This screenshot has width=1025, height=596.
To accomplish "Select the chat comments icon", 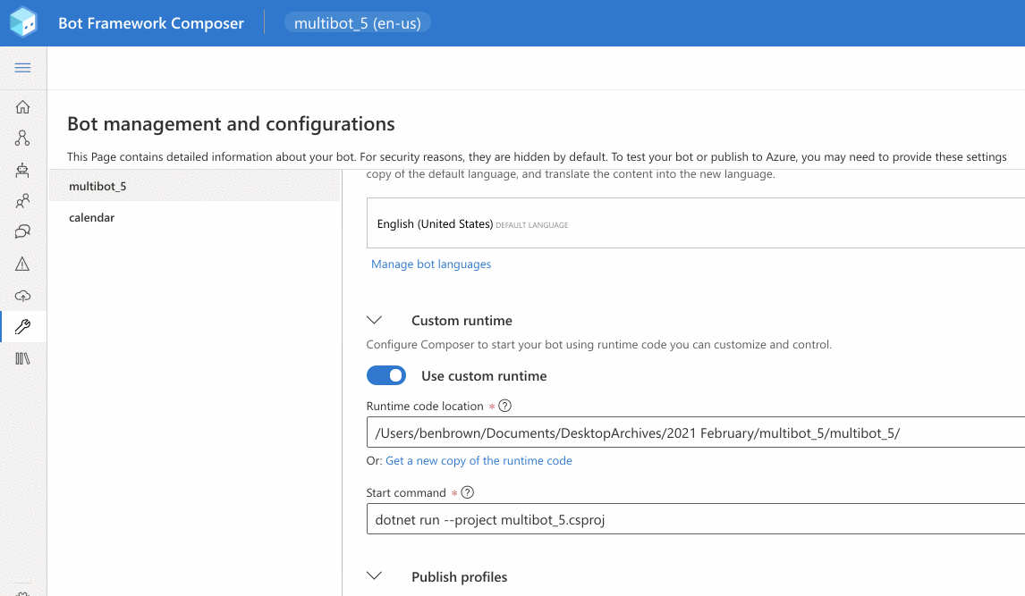I will (x=22, y=231).
